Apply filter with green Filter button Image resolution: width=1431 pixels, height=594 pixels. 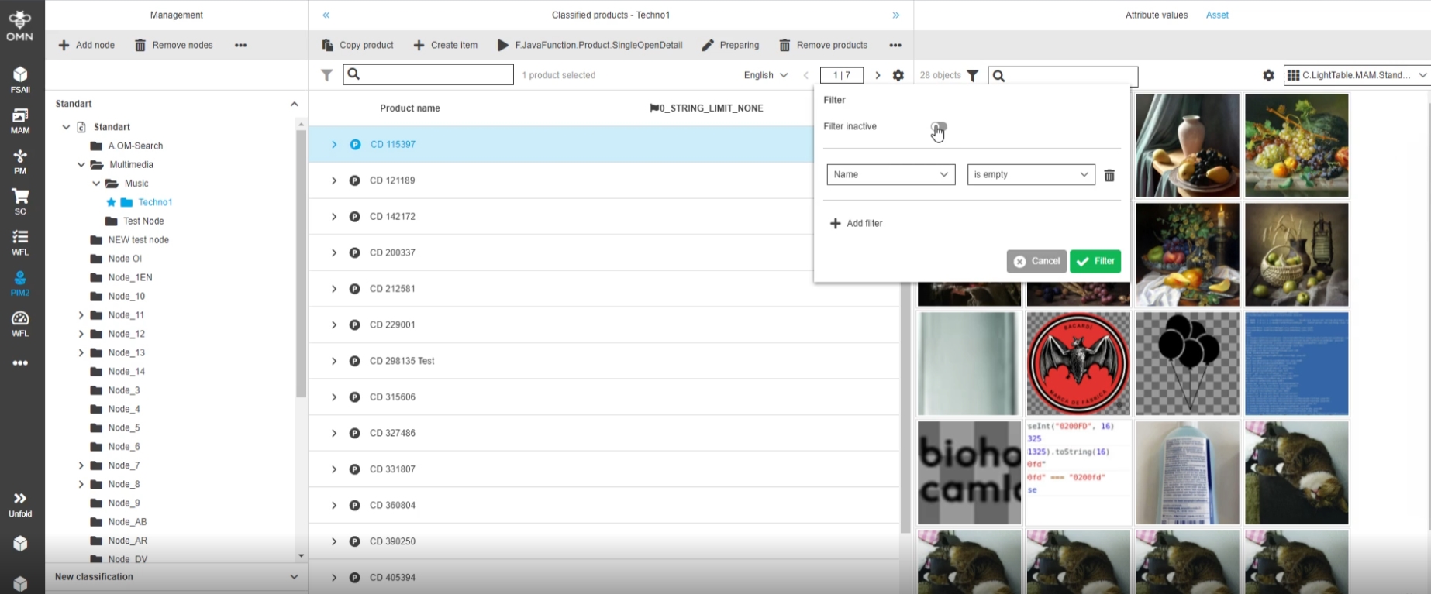(x=1095, y=262)
